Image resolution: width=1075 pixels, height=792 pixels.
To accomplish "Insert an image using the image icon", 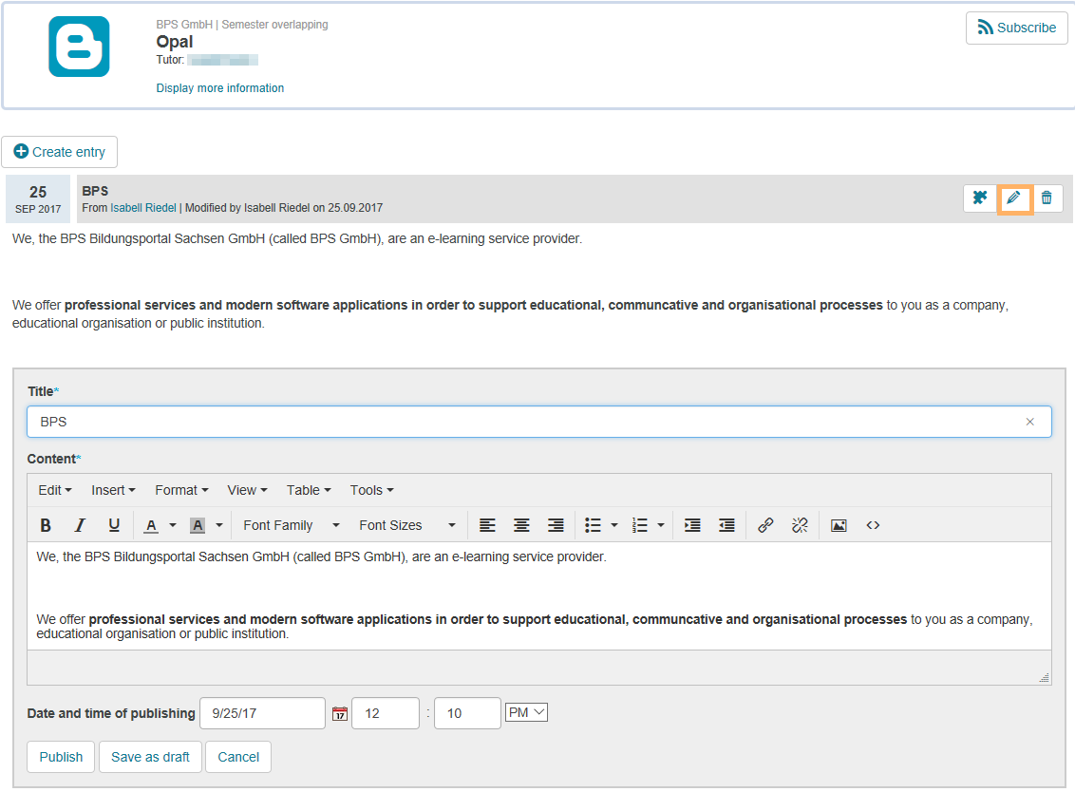I will tap(839, 525).
